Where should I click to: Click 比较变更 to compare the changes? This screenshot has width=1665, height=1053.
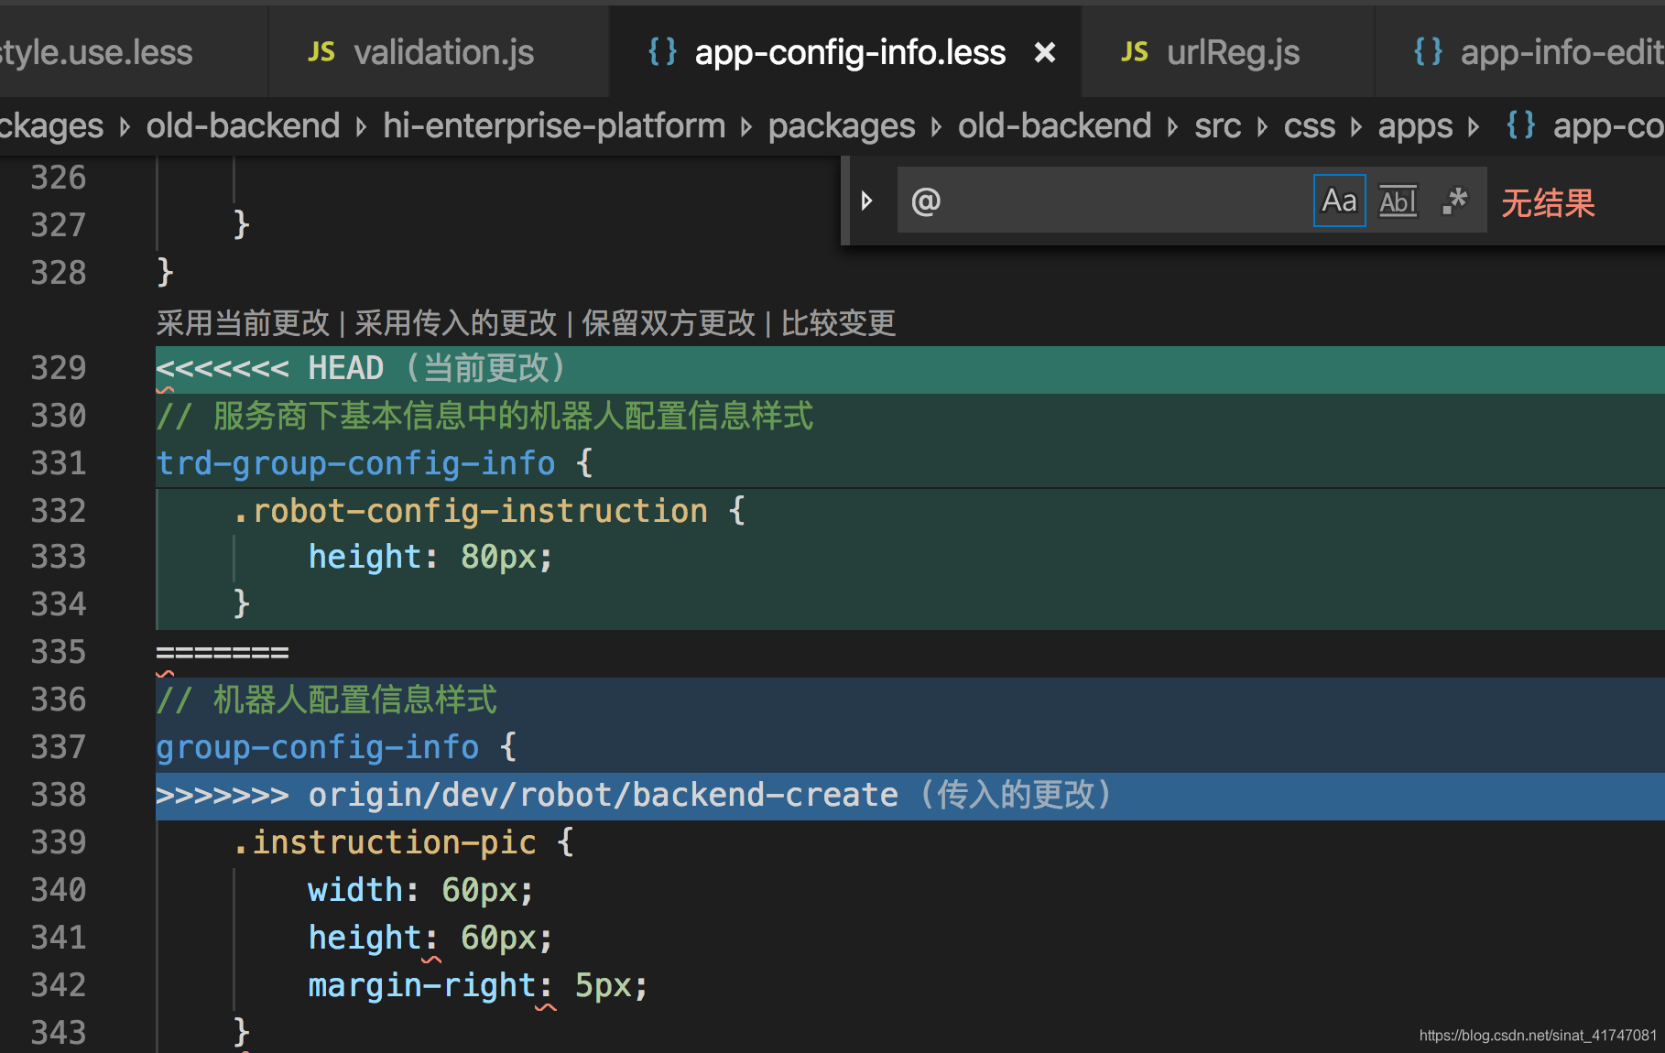point(838,322)
